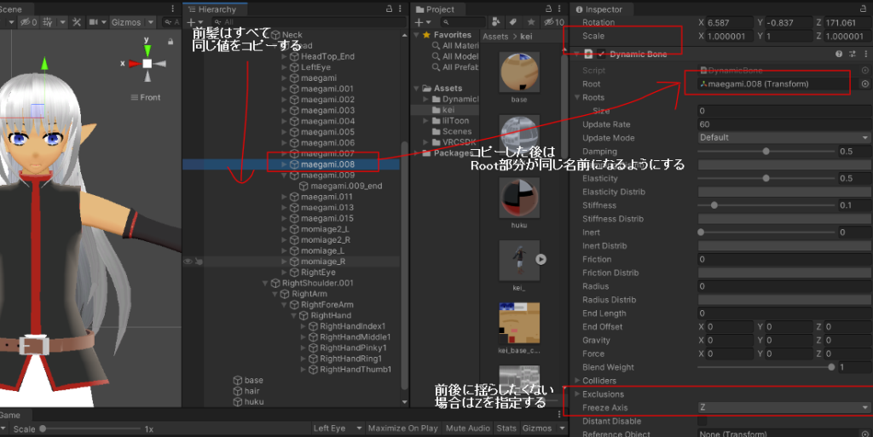Open the Hierarchy add (+) dropdown
The height and width of the screenshot is (437, 873).
pyautogui.click(x=194, y=22)
